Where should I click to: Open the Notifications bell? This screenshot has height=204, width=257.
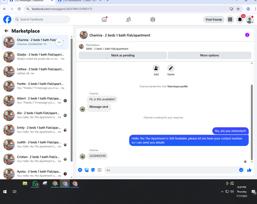tap(240, 20)
